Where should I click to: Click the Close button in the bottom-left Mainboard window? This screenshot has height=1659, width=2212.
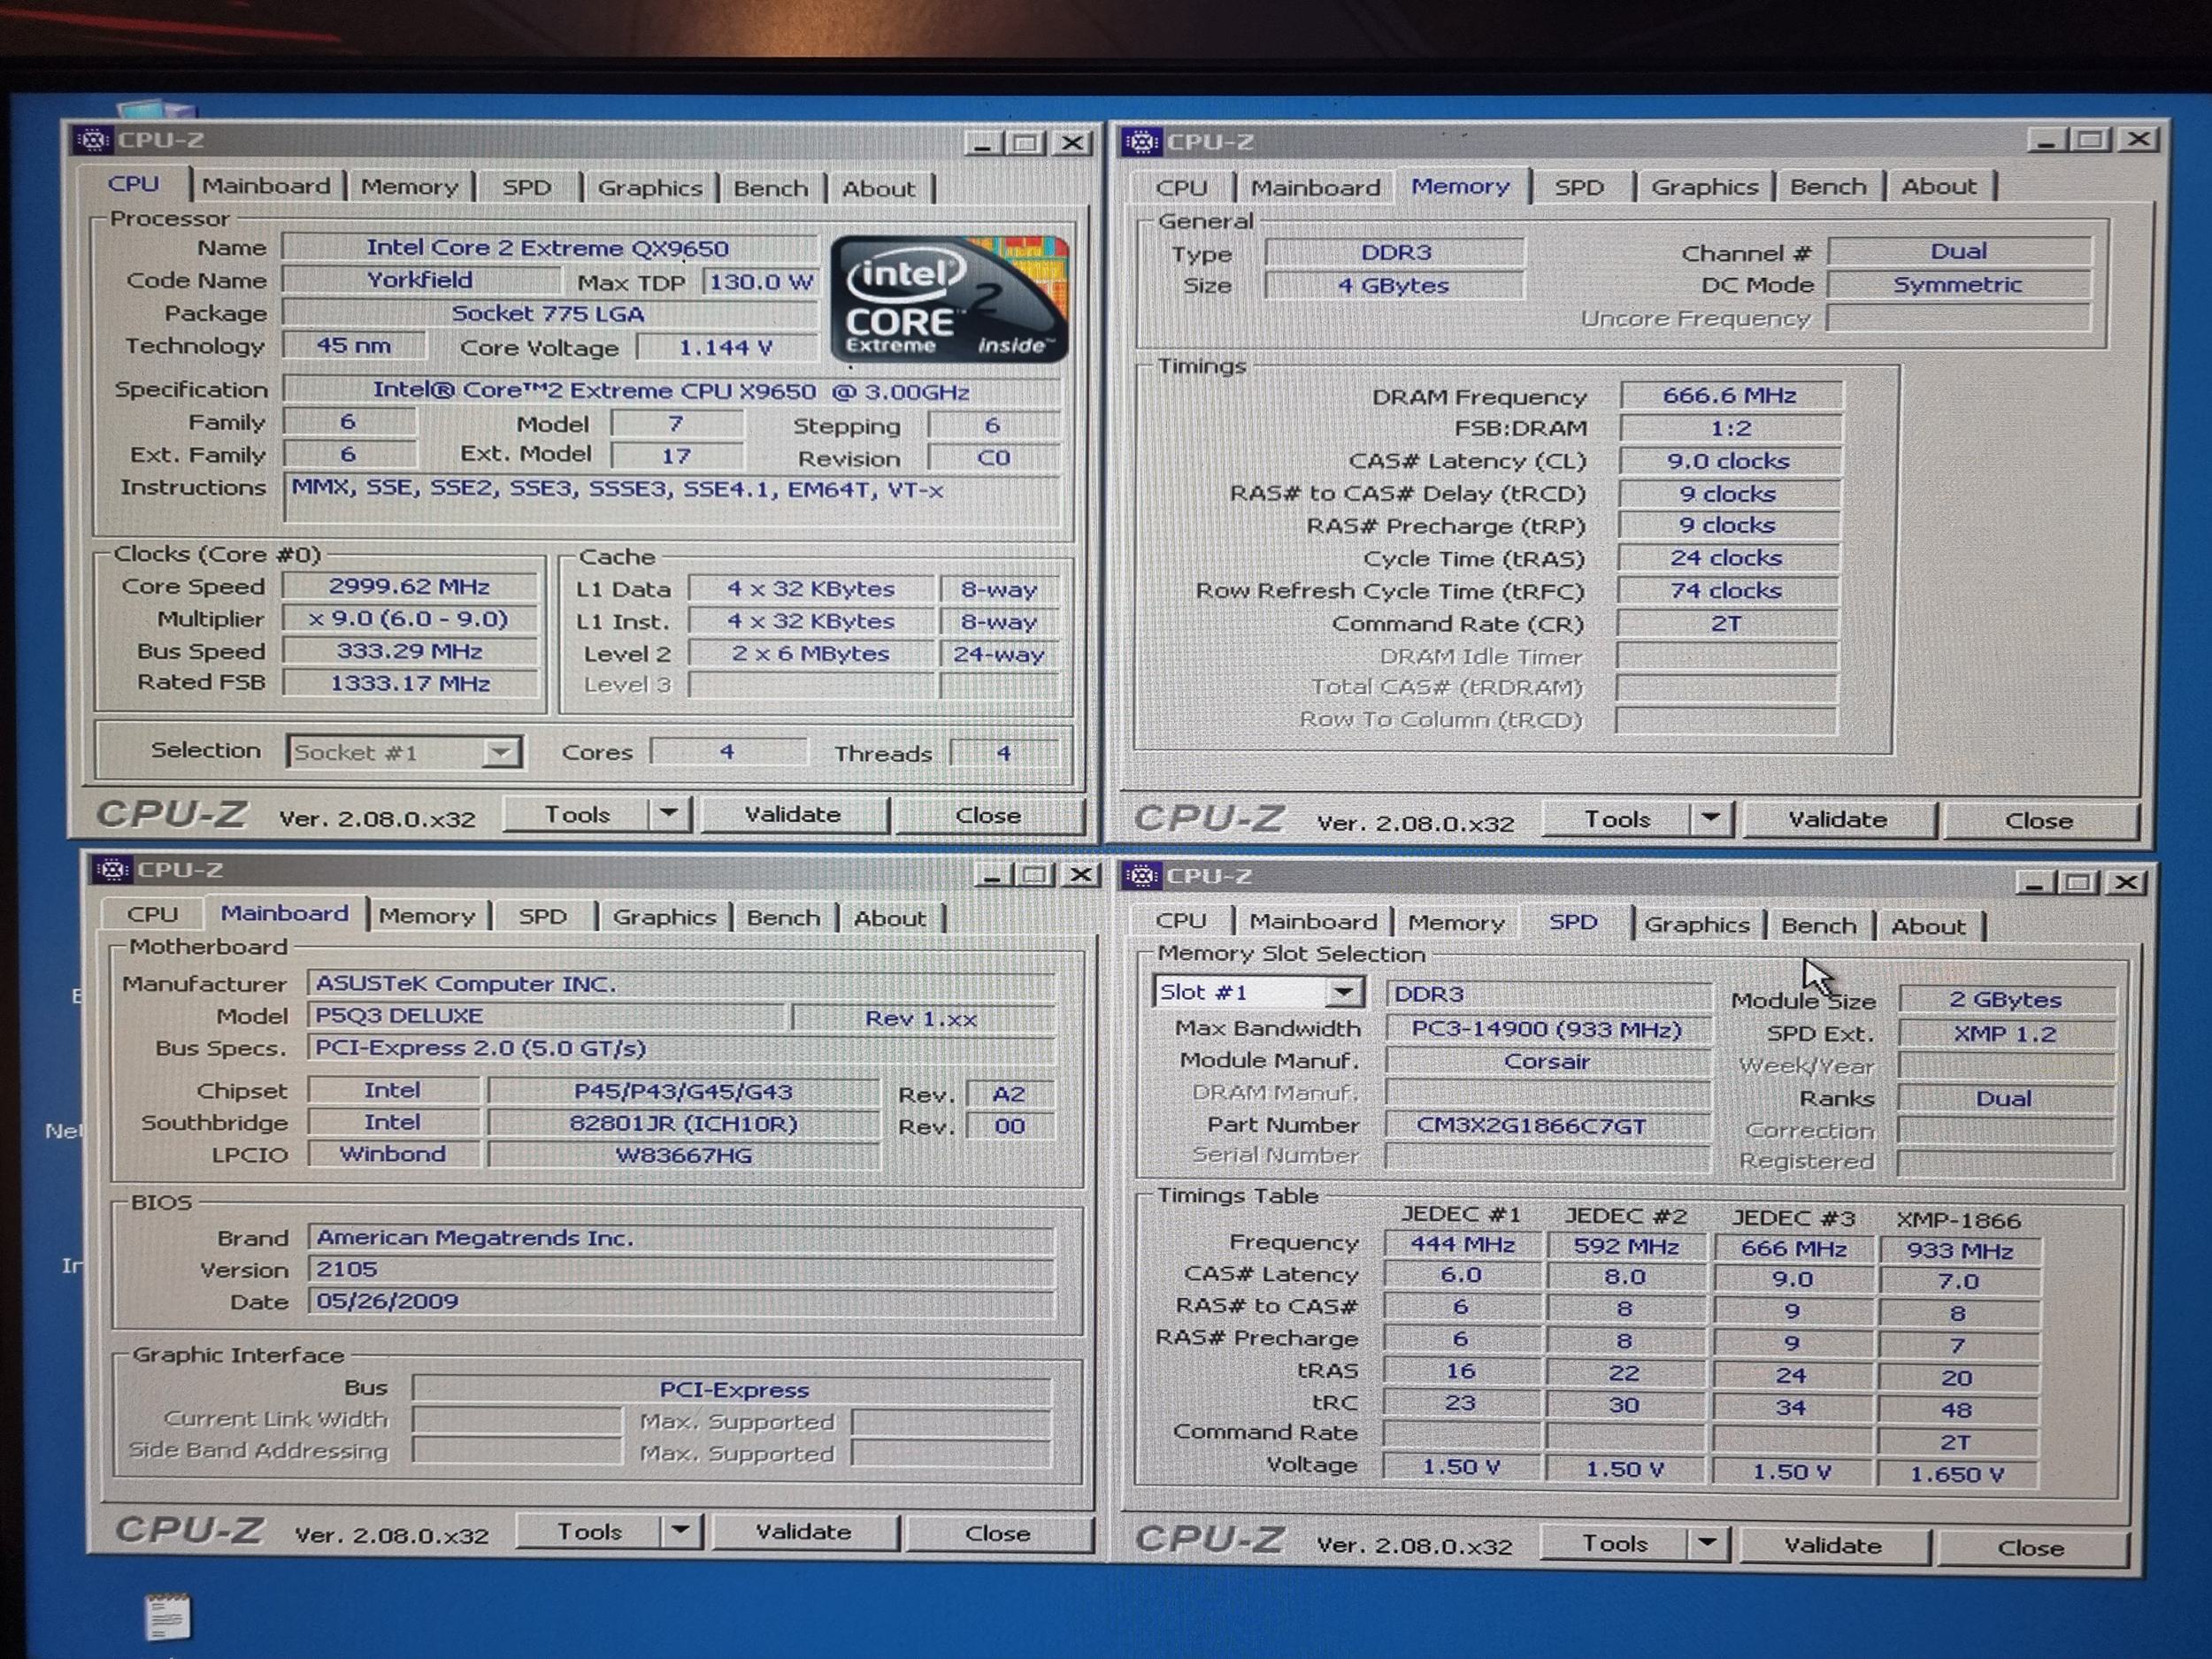click(997, 1533)
